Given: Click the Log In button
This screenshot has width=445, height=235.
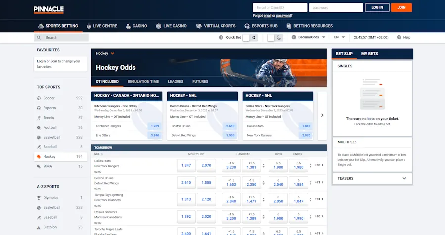Looking at the screenshot, I should click(377, 7).
